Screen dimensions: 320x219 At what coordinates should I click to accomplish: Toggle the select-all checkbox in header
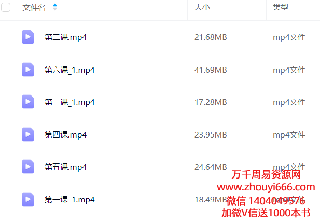(x=6, y=7)
